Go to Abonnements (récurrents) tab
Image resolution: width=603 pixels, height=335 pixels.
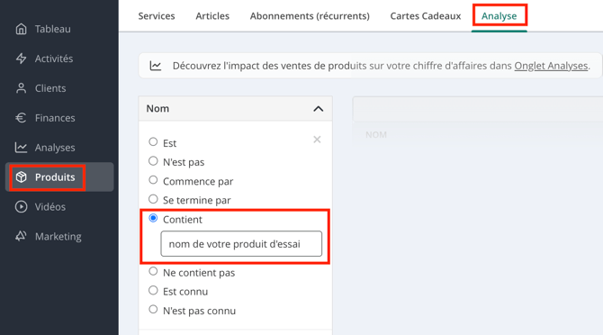310,16
